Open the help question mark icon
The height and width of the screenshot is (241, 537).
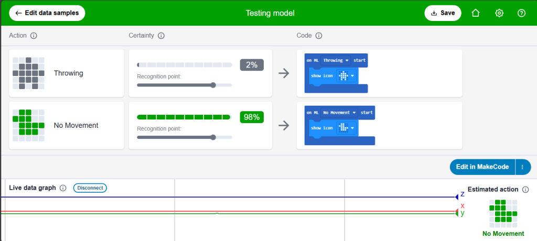click(x=521, y=13)
